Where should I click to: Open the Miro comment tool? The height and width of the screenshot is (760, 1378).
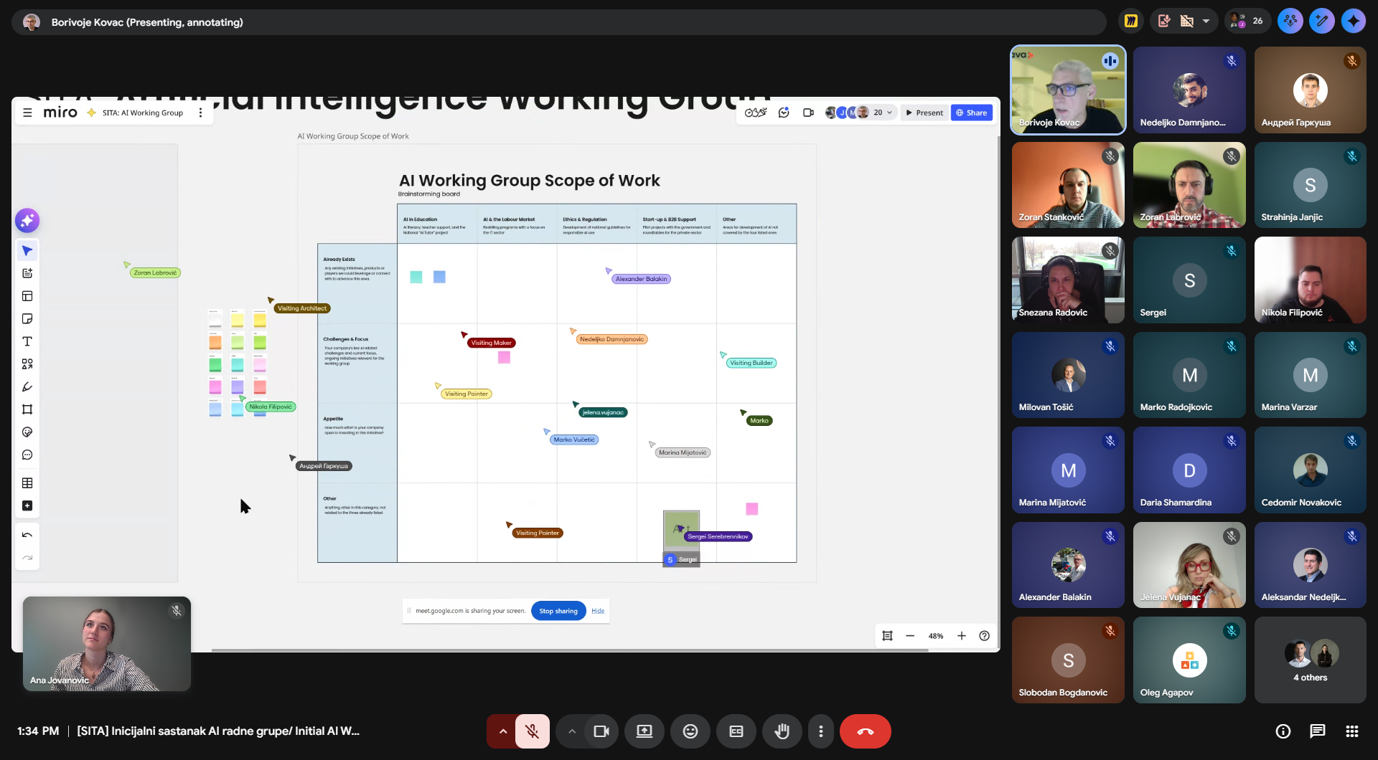click(27, 455)
